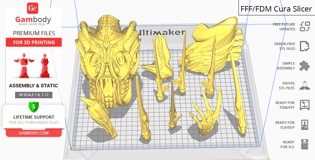The height and width of the screenshot is (160, 315).
Task: Click the Error-Free STL Files document icon
Action: coord(304,46)
